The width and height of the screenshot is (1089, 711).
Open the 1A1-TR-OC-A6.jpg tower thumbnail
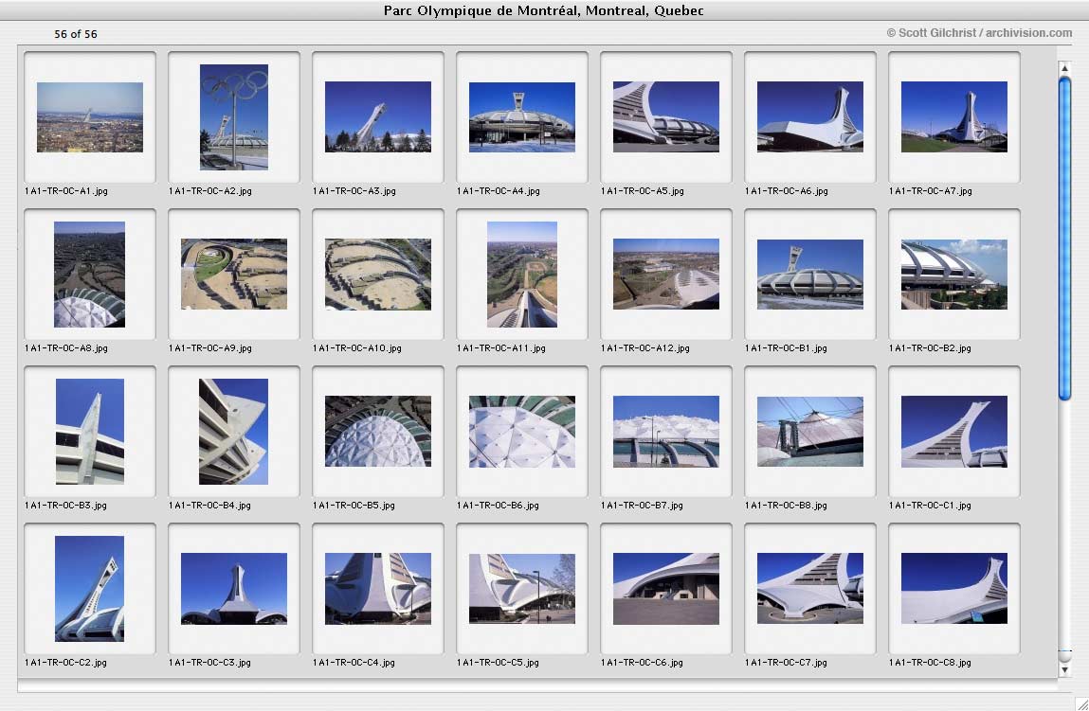coord(810,117)
